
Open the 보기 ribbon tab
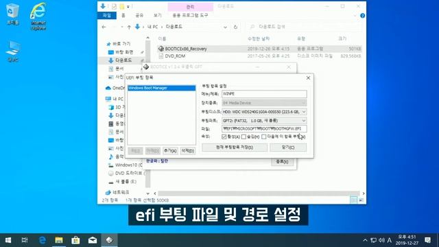click(x=157, y=15)
